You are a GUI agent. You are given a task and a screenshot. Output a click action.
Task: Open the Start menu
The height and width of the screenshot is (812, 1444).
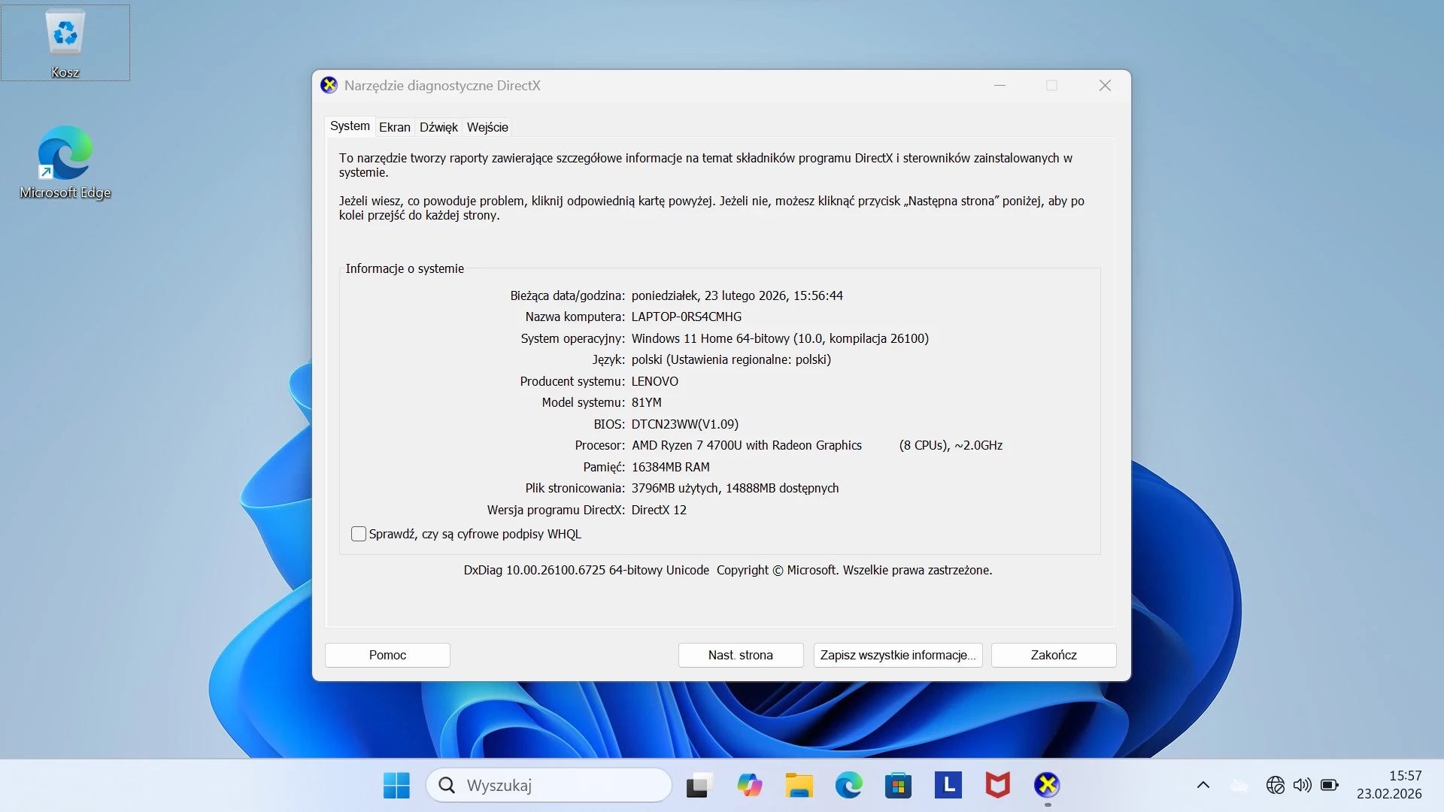[x=396, y=785]
